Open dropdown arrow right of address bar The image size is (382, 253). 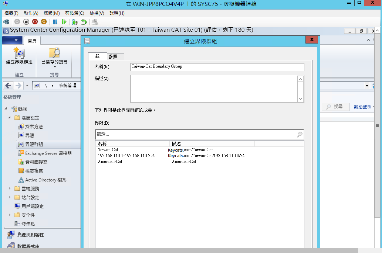pos(367,86)
